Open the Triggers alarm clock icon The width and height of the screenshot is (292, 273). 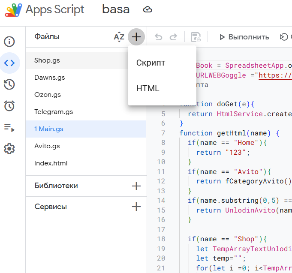tap(9, 106)
